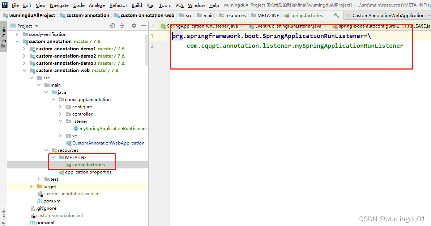Click line number 2 in editor gutter
Viewport: 431px width, 226px height.
[152, 46]
